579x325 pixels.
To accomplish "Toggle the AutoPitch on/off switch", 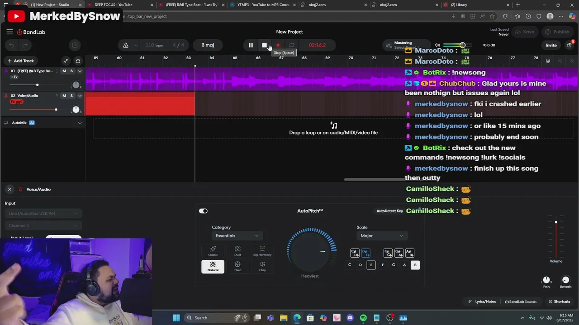I will coord(203,211).
